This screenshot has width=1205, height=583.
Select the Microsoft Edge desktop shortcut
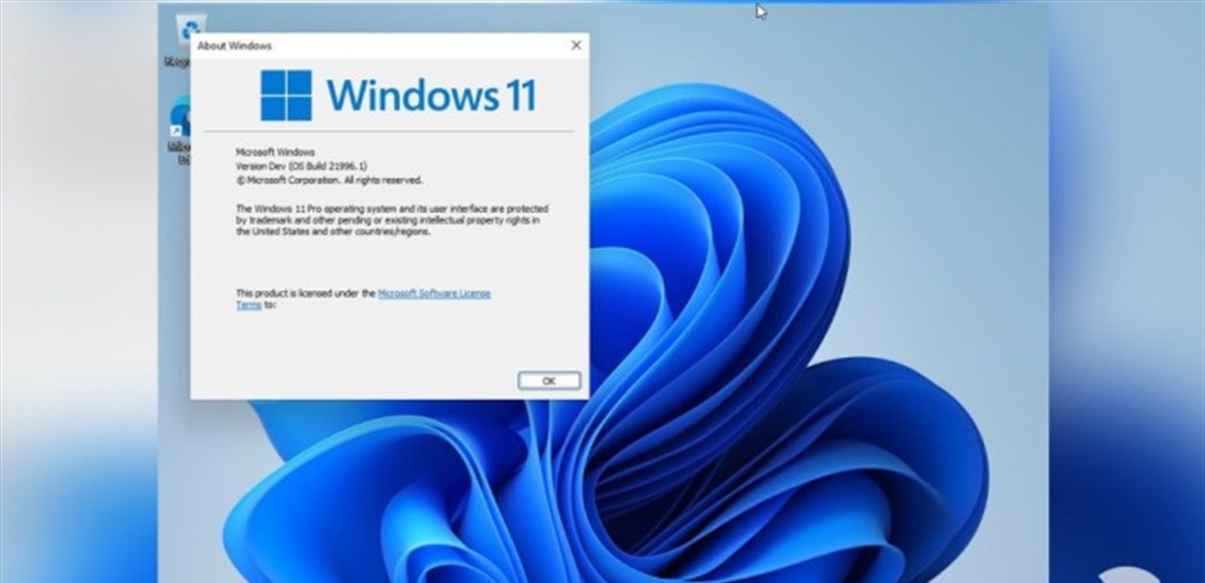pyautogui.click(x=179, y=132)
